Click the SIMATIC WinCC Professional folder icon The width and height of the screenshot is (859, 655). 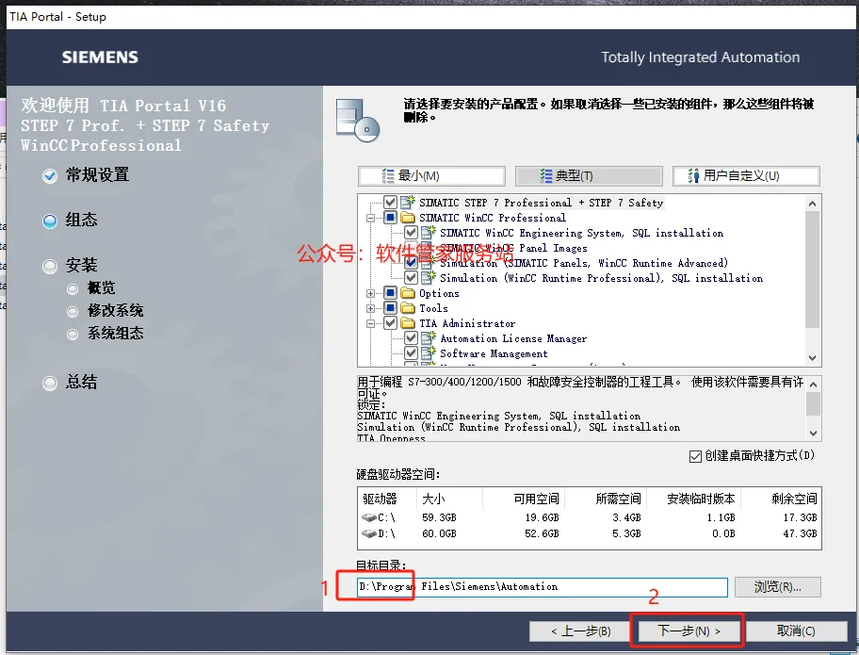(x=408, y=218)
